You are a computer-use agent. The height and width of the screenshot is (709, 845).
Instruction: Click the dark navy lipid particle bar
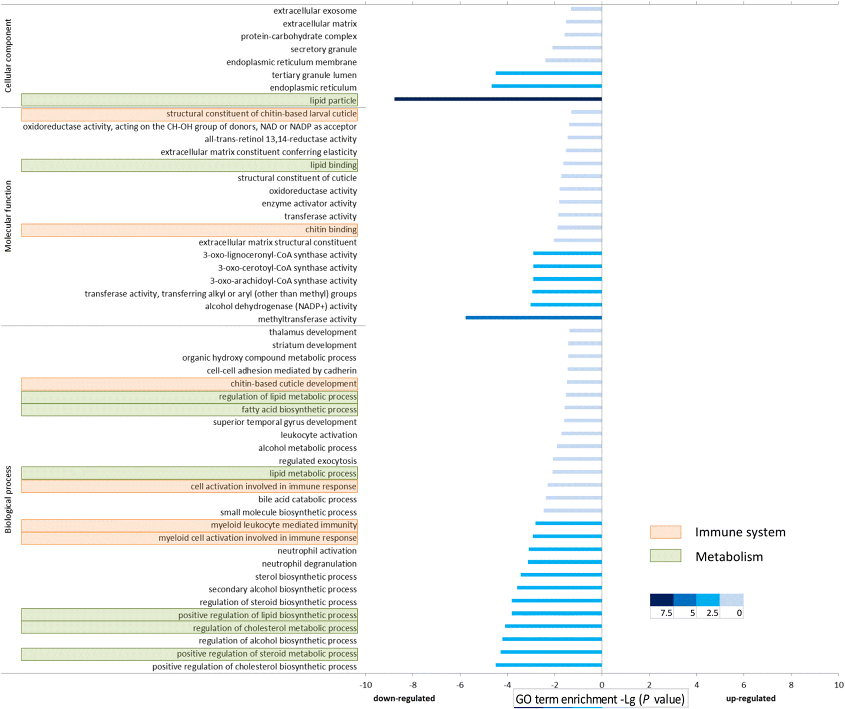click(498, 99)
